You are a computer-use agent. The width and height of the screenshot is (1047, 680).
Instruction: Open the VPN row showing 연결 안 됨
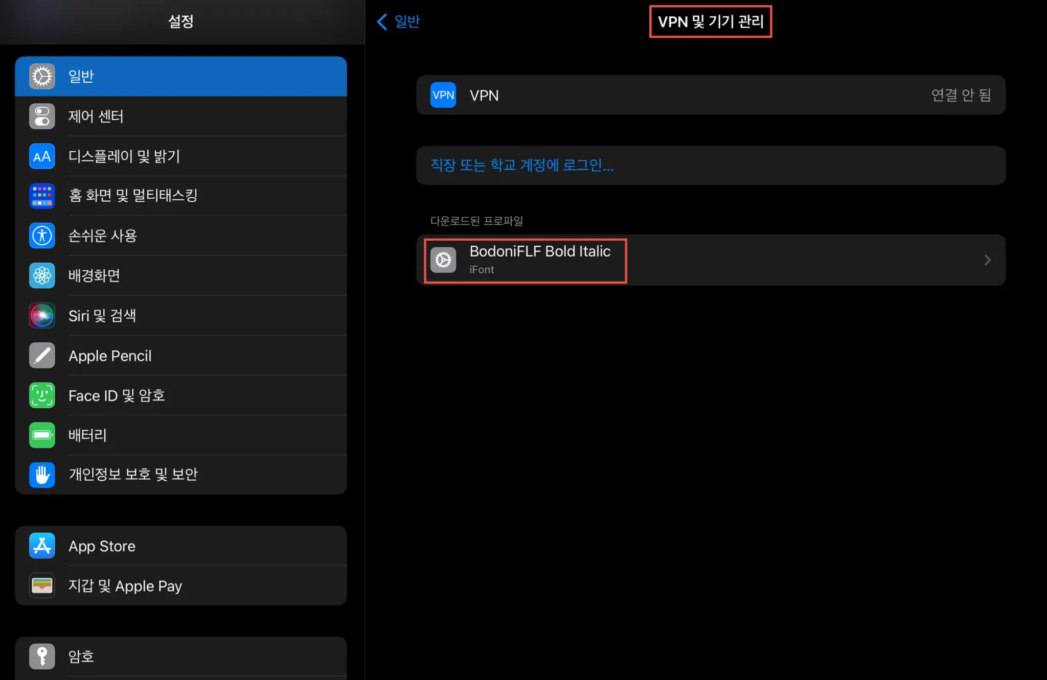[x=711, y=95]
